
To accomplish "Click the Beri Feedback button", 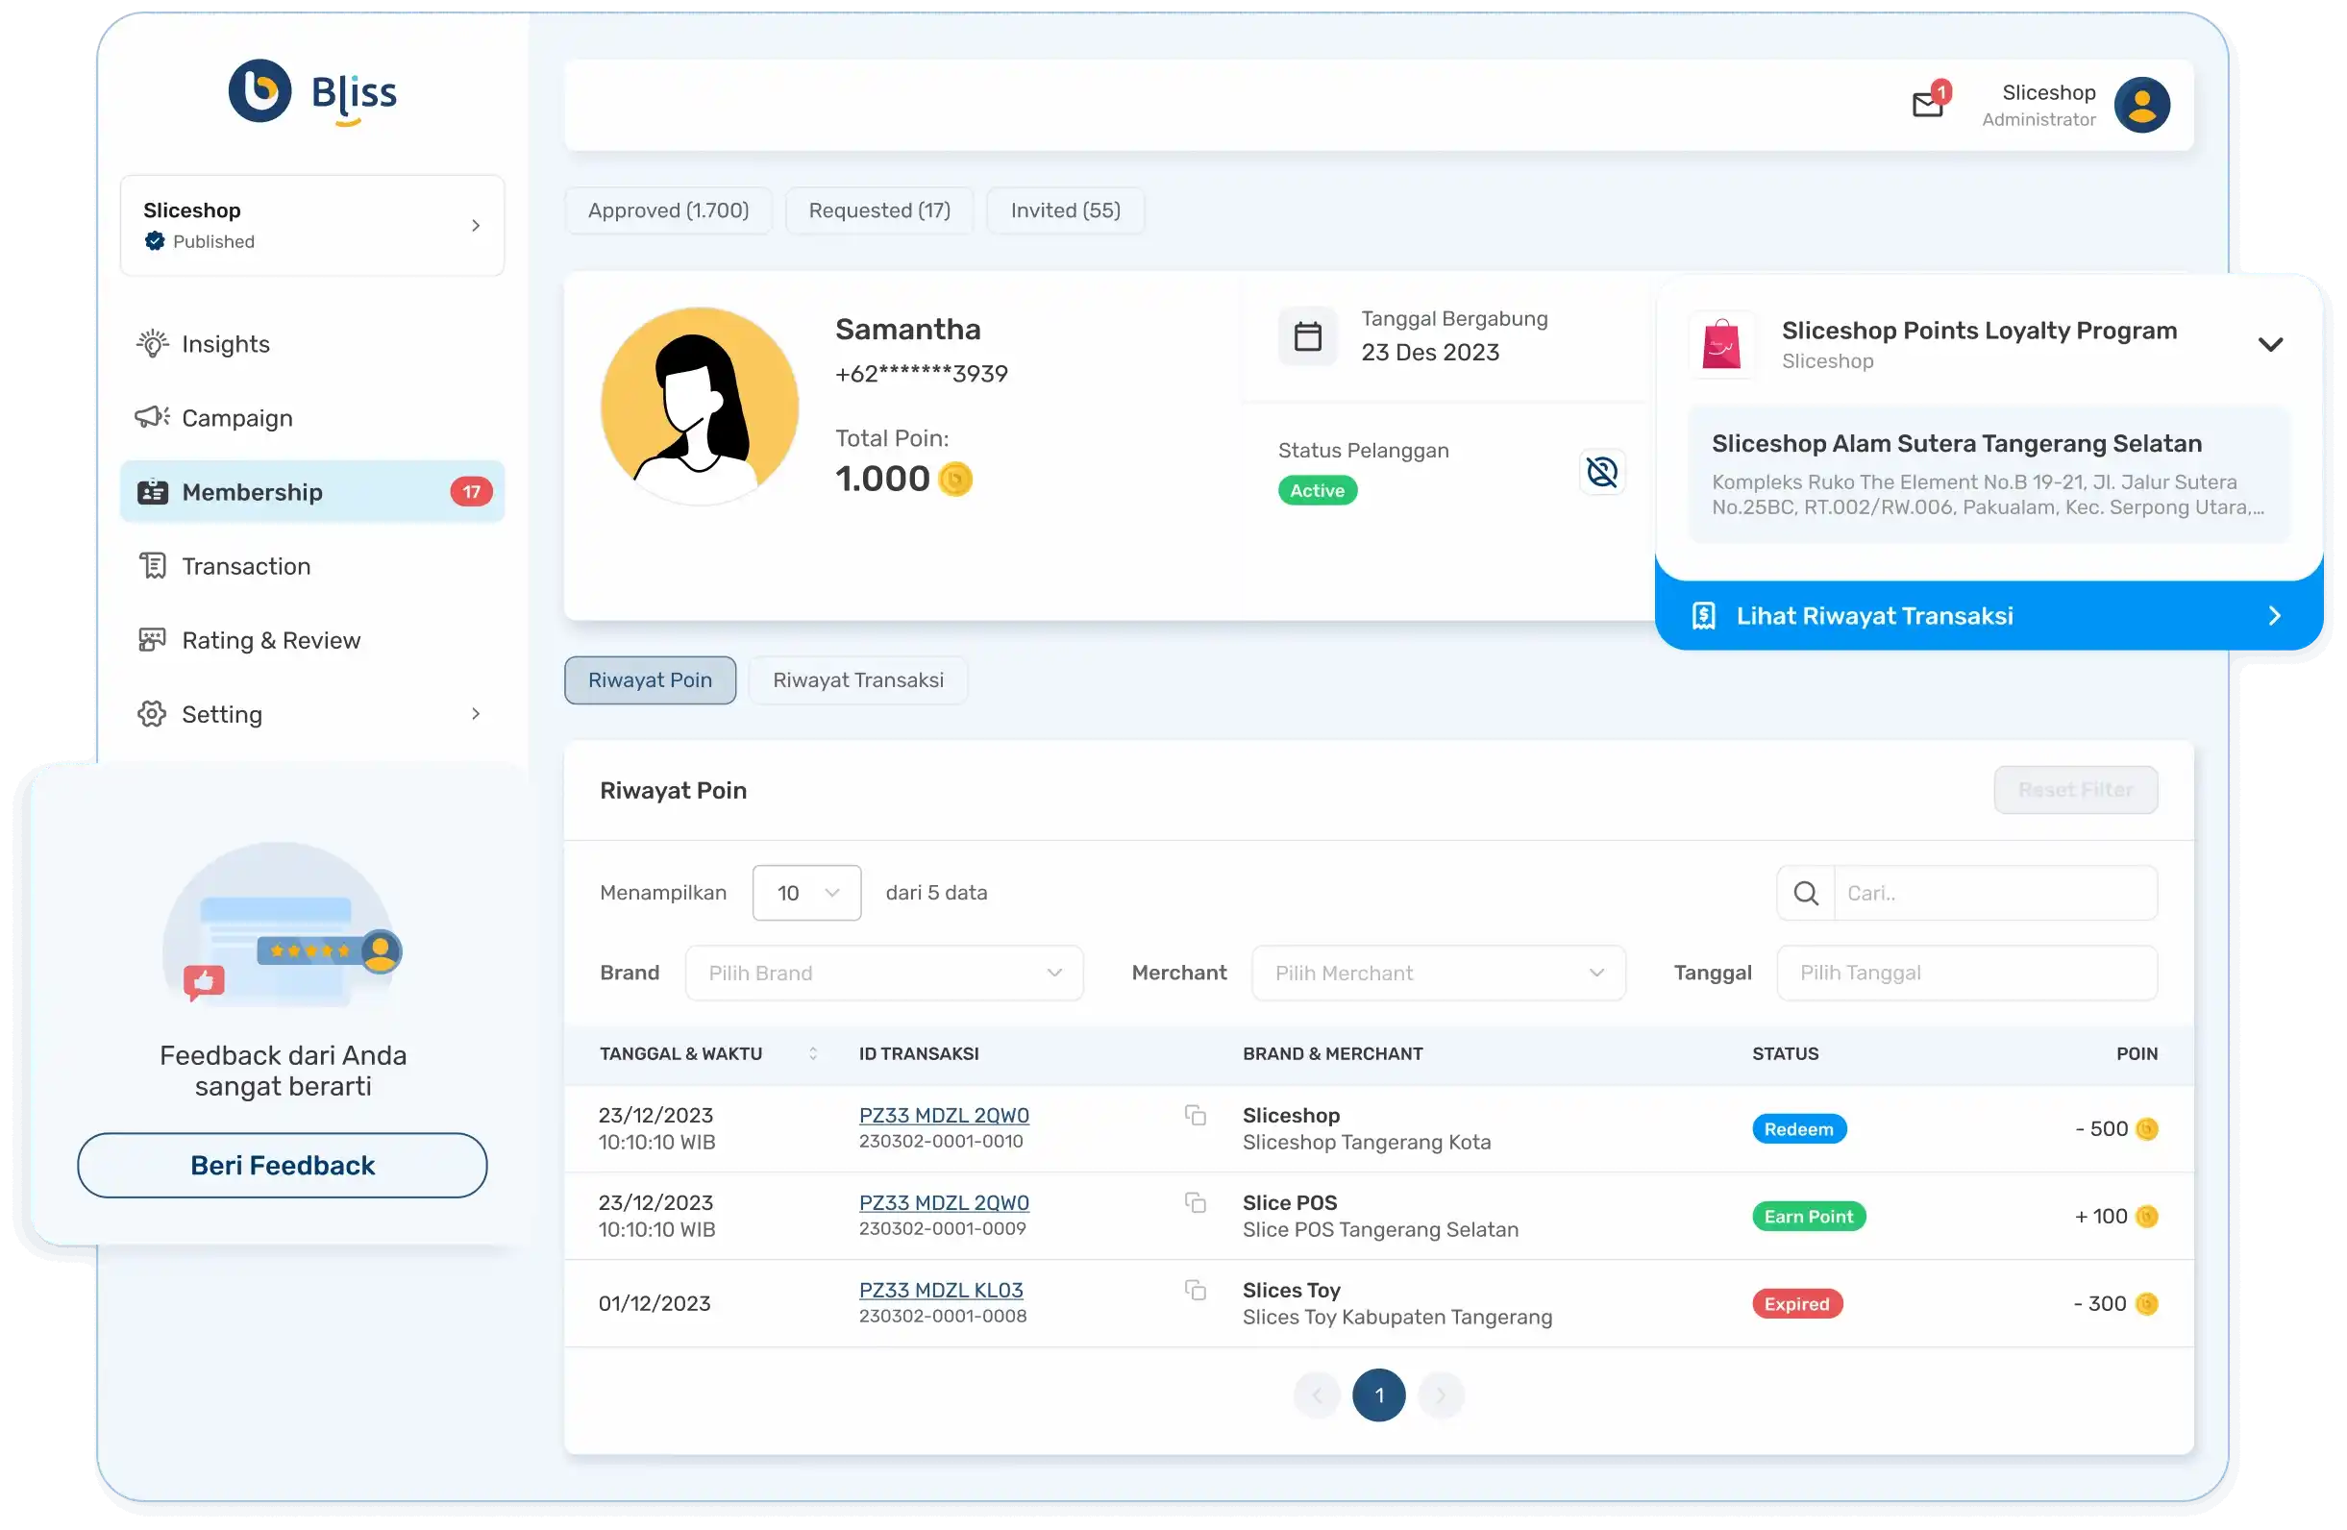I will pyautogui.click(x=282, y=1165).
